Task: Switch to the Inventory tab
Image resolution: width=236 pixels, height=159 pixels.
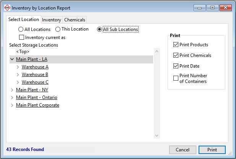Action: point(52,20)
